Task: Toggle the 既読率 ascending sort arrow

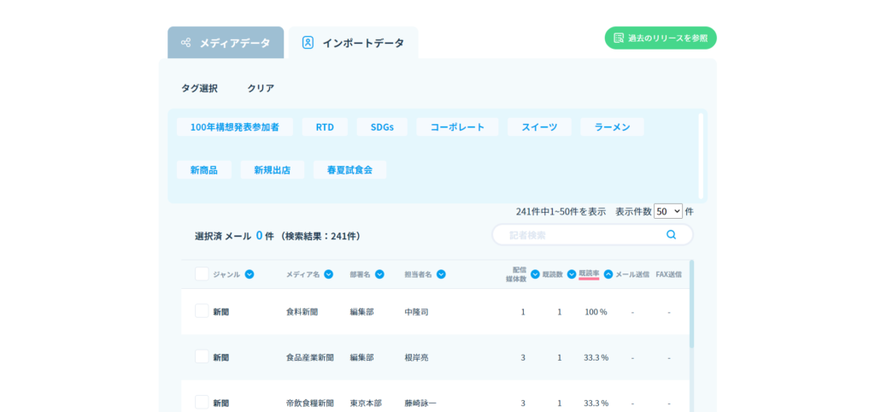Action: (x=608, y=274)
